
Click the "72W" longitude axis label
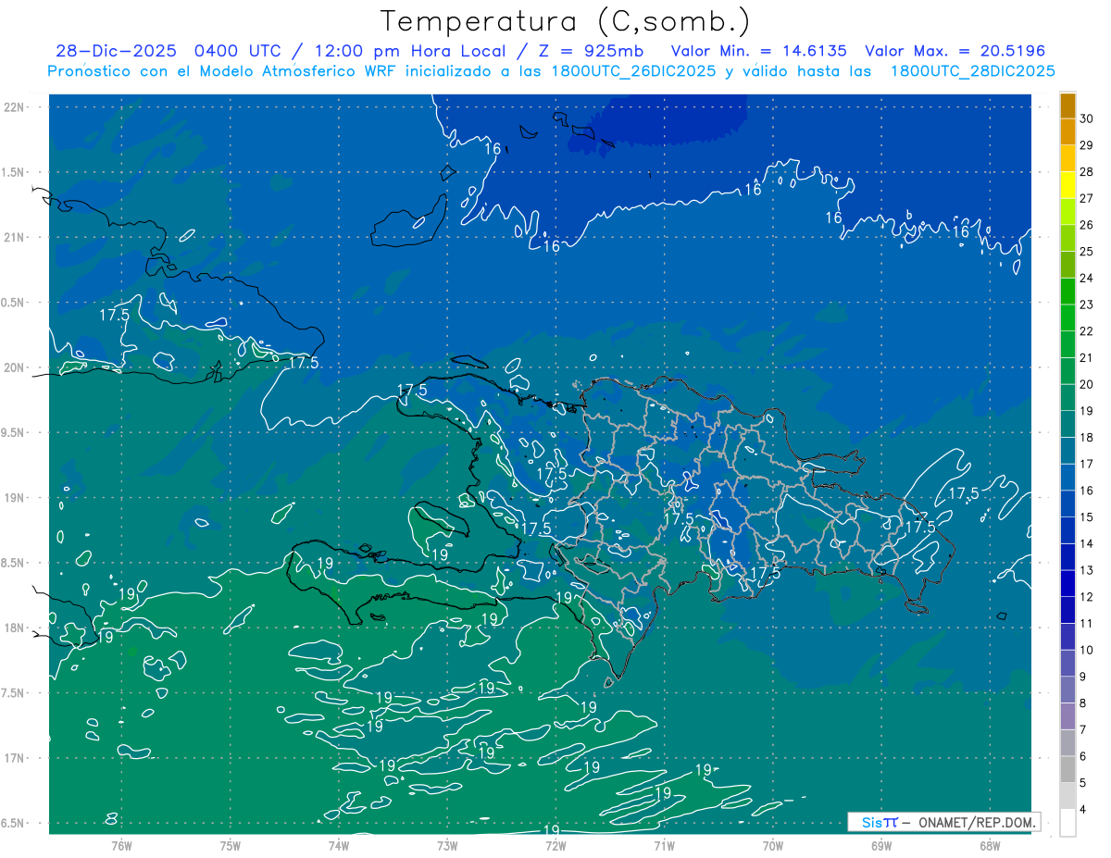(x=555, y=846)
